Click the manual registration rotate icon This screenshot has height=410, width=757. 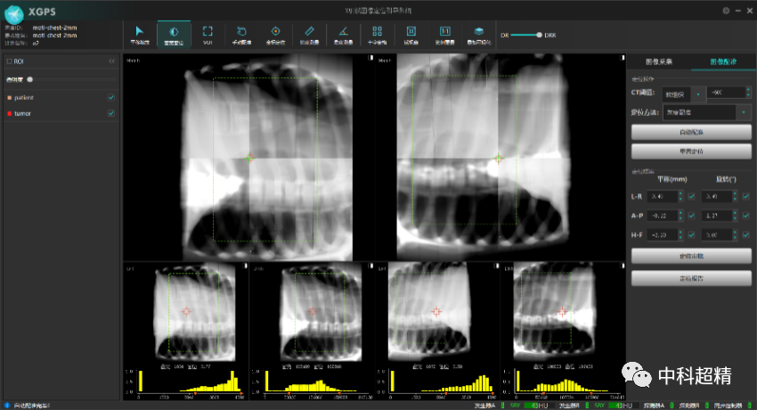pos(241,33)
